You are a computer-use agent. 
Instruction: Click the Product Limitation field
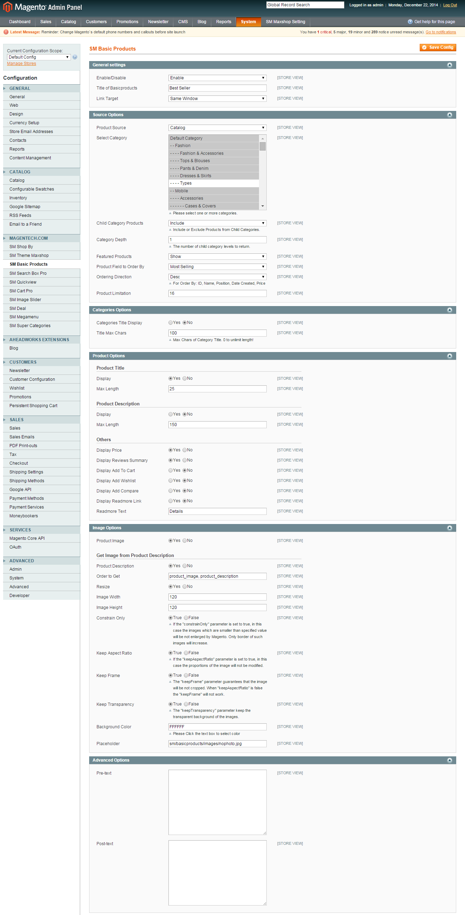point(217,293)
